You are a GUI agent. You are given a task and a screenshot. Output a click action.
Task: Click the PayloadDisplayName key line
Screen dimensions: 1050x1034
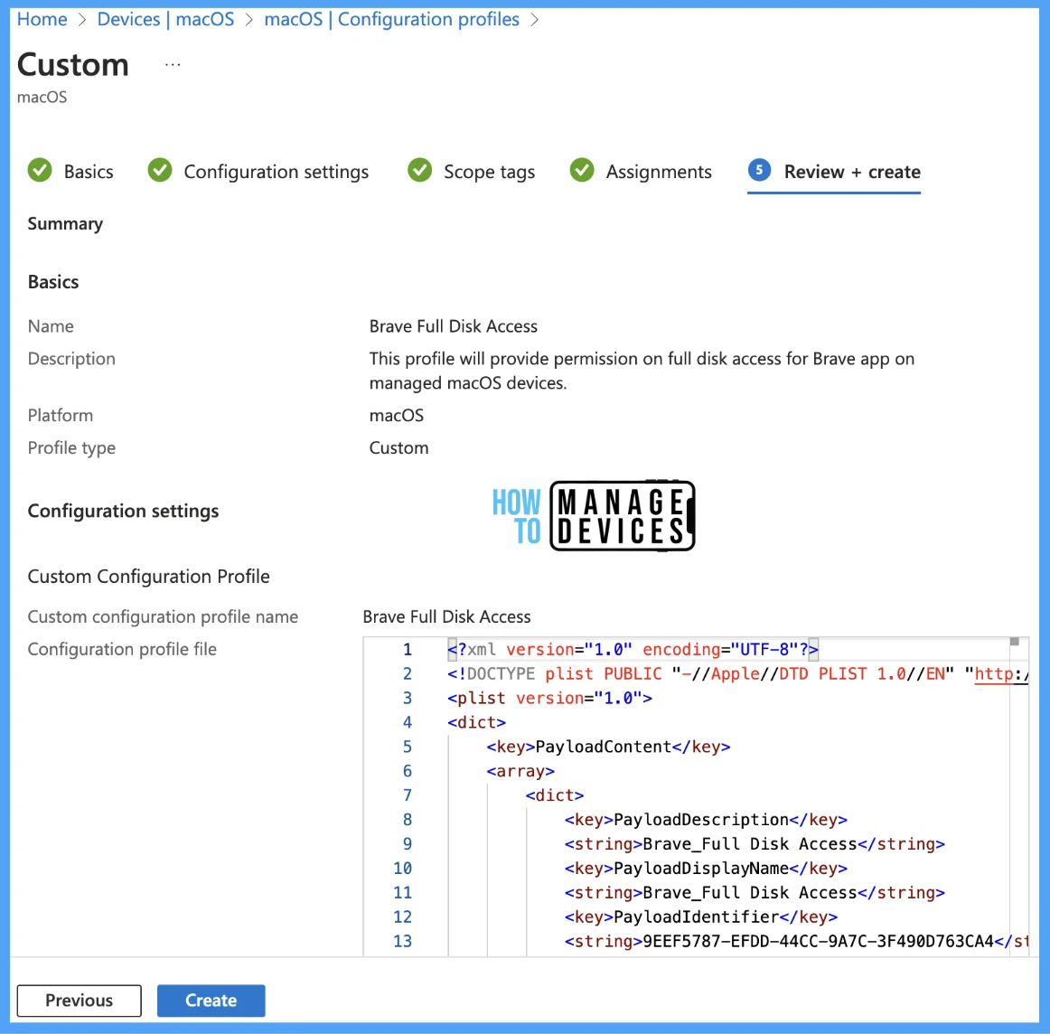point(706,869)
